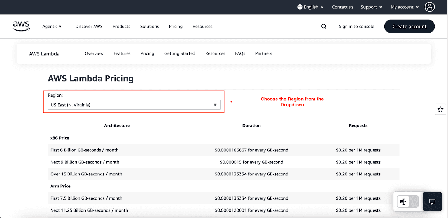Viewport: 448px width, 218px height.
Task: Click the globe language icon
Action: coord(300,7)
